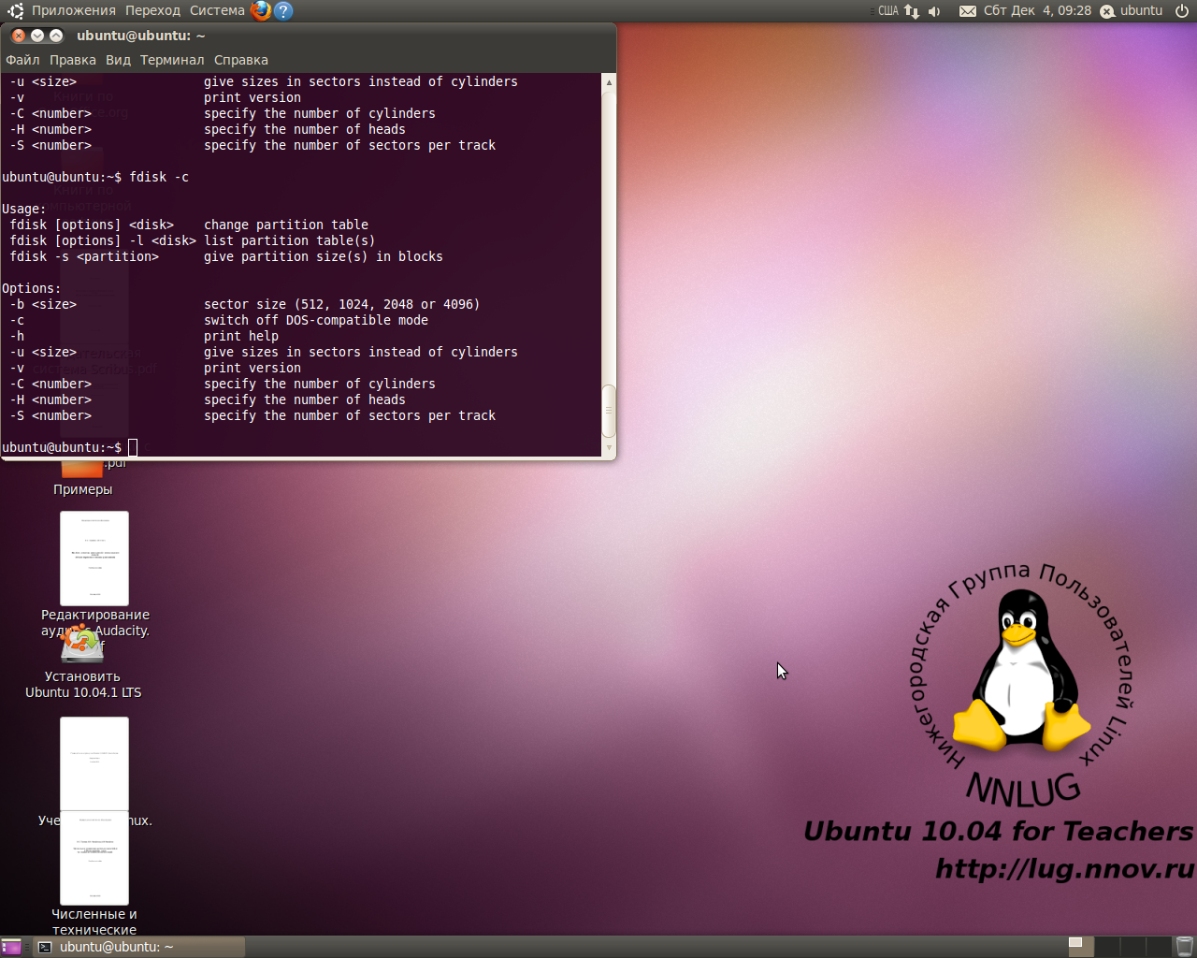Click the network connection indicator icon
The image size is (1197, 958).
coord(911,11)
